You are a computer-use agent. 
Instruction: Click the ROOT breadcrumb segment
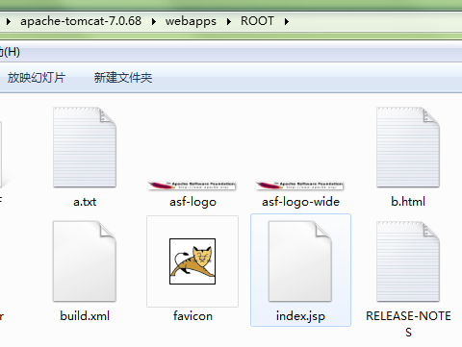point(257,21)
